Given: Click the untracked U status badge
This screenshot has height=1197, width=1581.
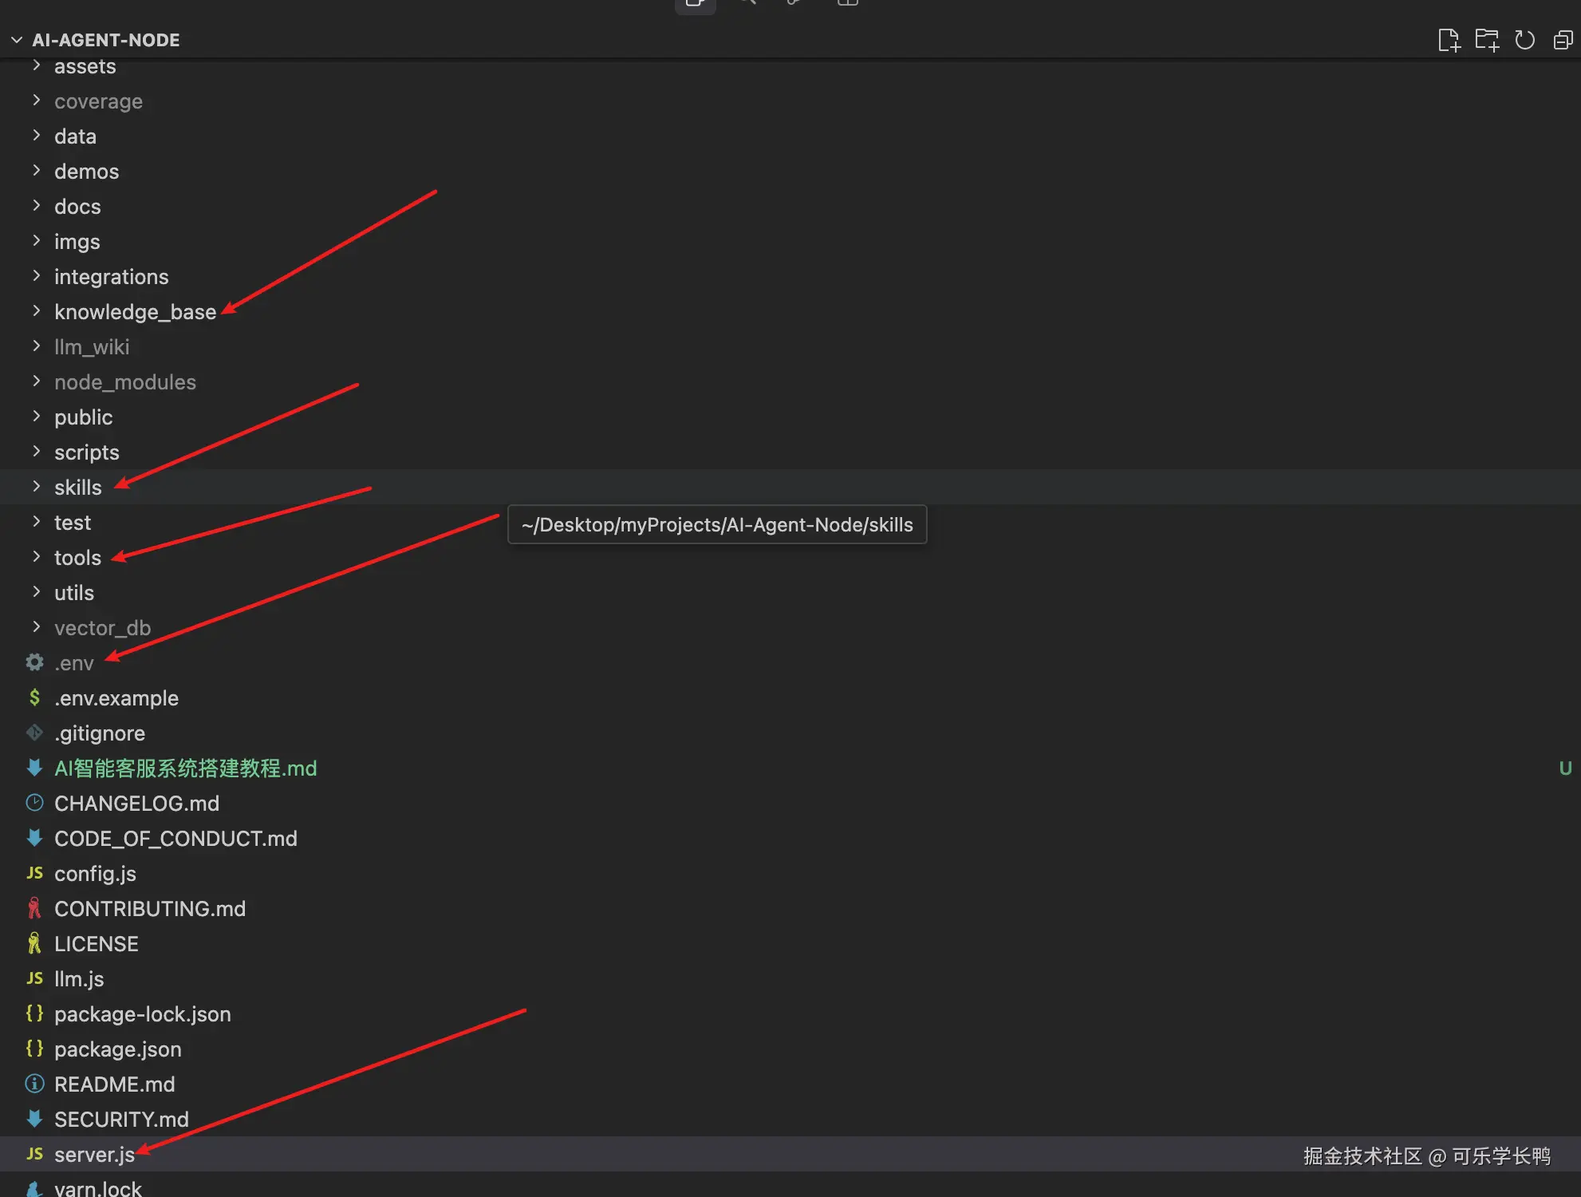Looking at the screenshot, I should pyautogui.click(x=1564, y=768).
